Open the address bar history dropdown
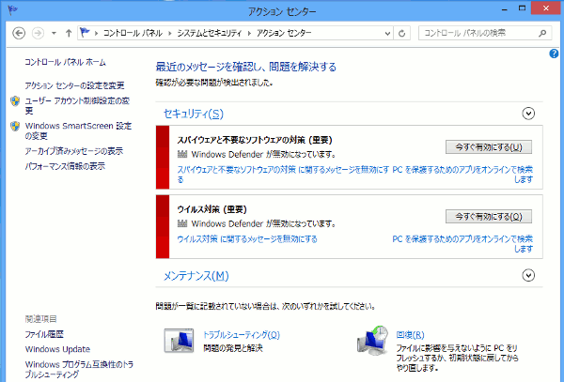Viewport: 564px width, 382px height. coord(387,34)
